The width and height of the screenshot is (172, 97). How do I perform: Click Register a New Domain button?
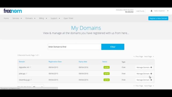pyautogui.click(x=158, y=18)
